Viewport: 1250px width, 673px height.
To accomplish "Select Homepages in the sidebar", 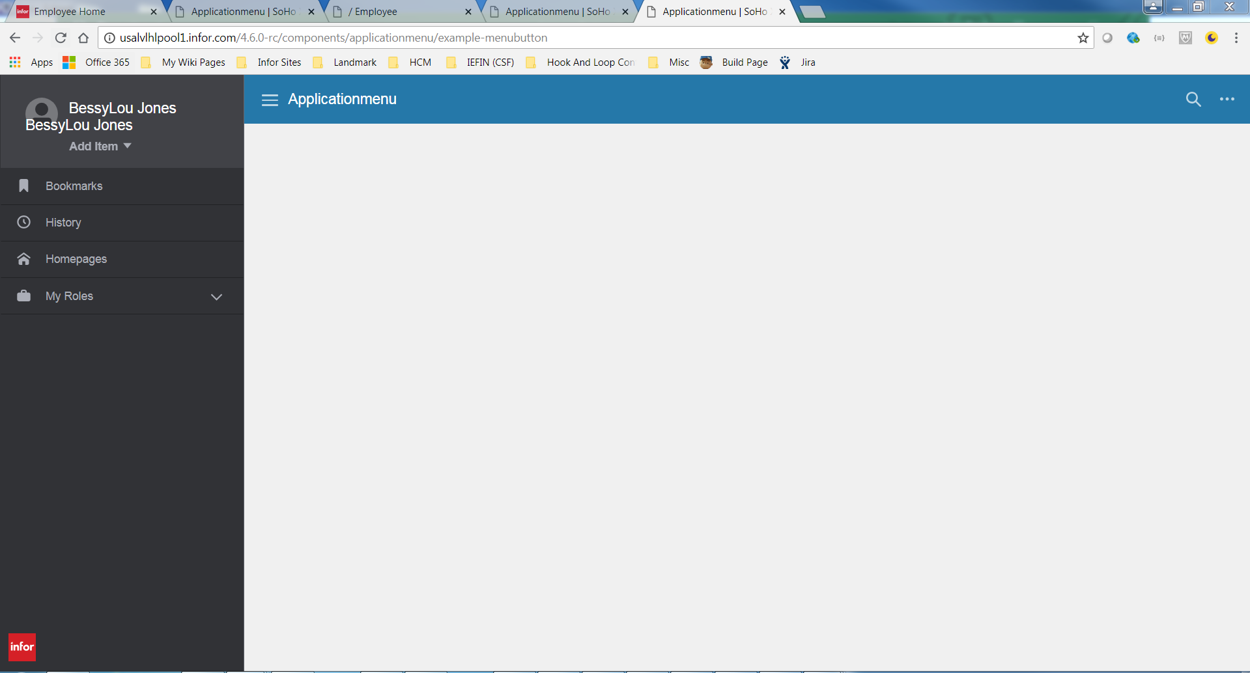I will coord(122,259).
